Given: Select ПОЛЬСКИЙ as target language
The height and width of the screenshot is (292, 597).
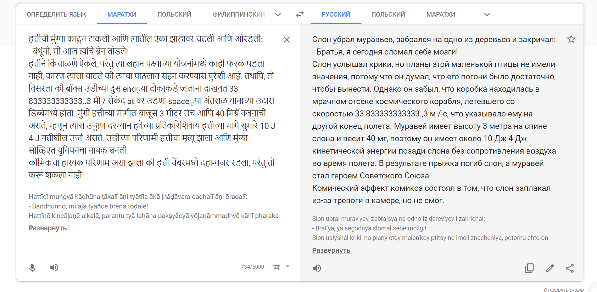Looking at the screenshot, I should (388, 15).
